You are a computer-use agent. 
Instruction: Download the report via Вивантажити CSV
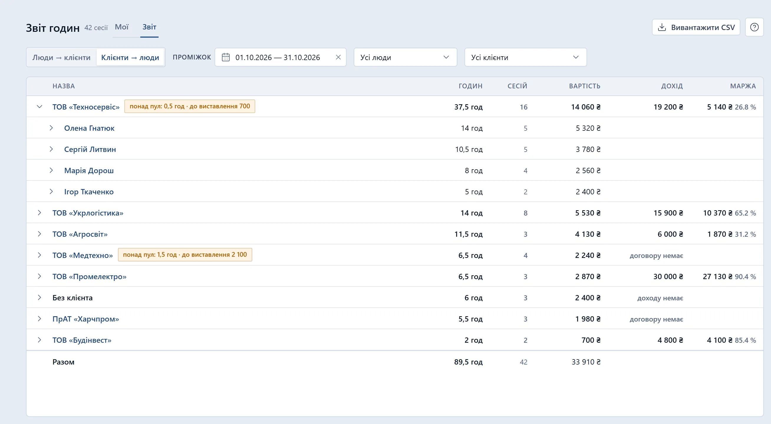(x=696, y=27)
